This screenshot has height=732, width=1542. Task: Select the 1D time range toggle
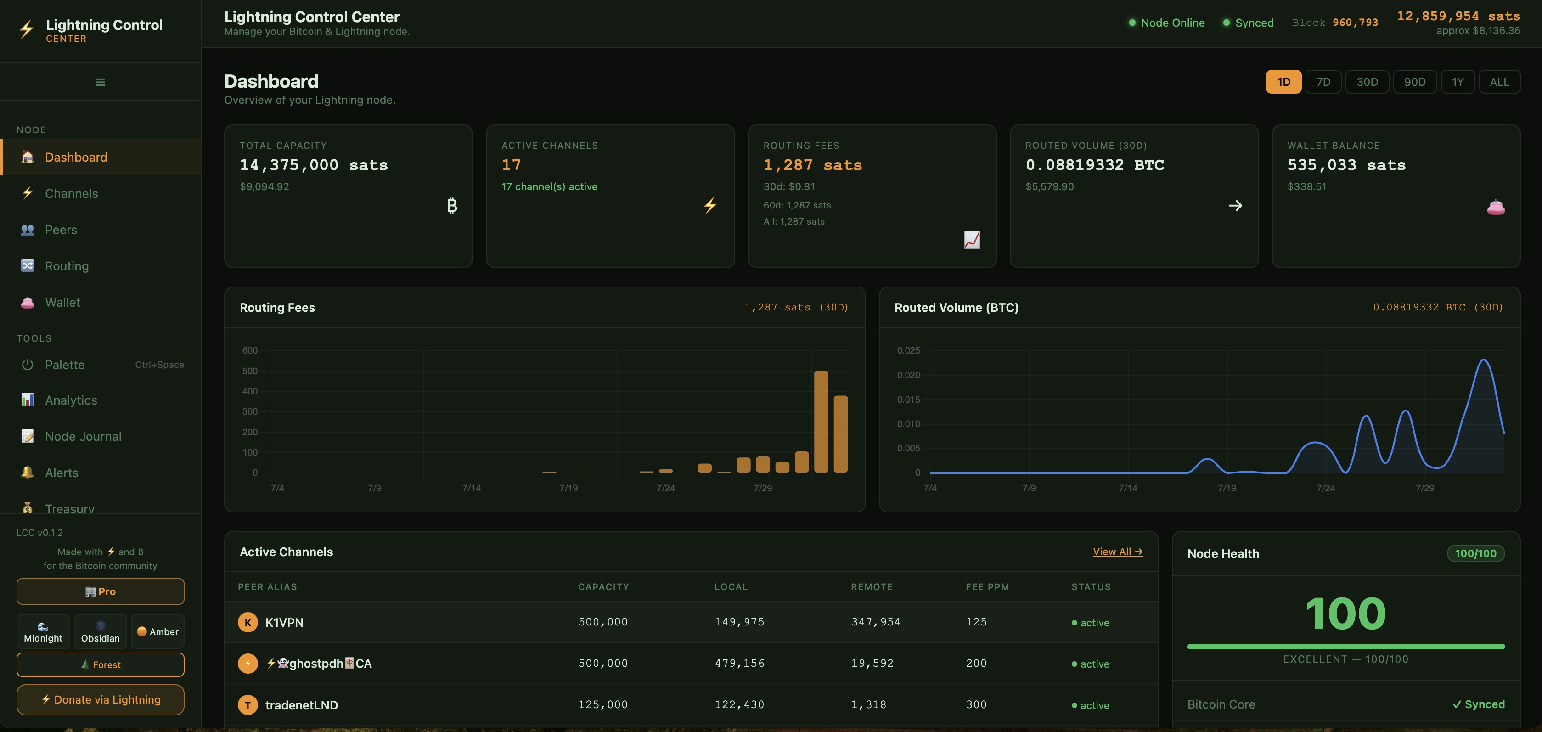pyautogui.click(x=1283, y=82)
